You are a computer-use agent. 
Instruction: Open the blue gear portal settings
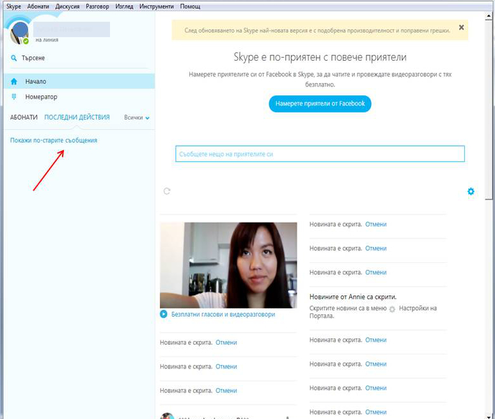point(471,191)
